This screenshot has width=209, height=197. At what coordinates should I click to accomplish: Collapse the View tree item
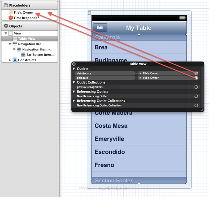[x=6, y=33]
